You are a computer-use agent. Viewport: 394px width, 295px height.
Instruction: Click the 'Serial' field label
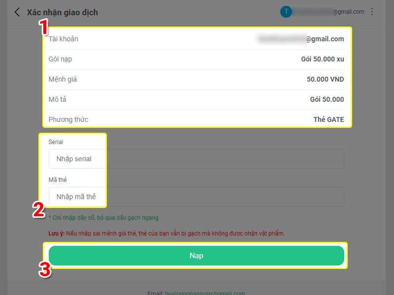[x=56, y=142]
